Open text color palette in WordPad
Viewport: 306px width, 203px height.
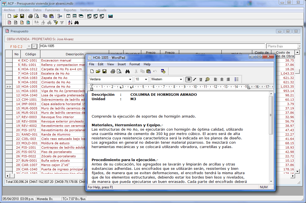point(207,79)
